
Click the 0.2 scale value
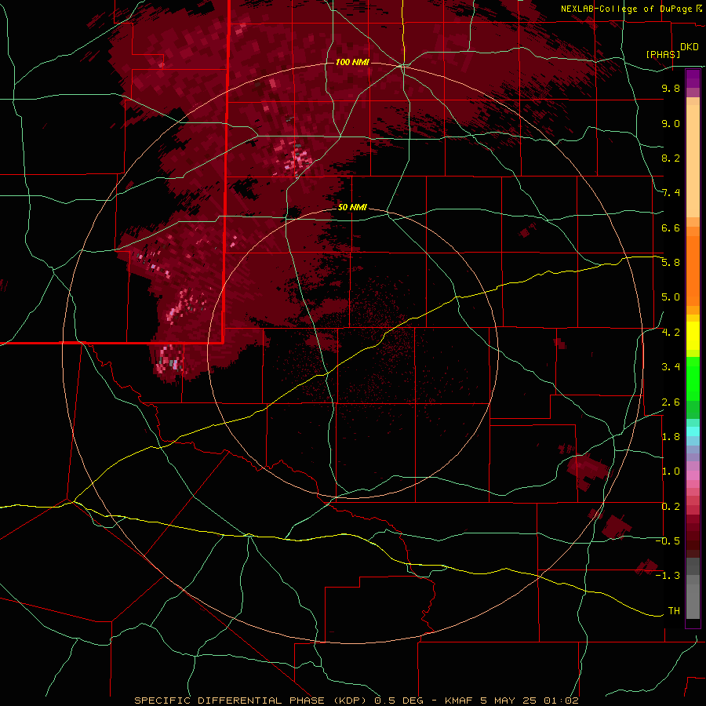pyautogui.click(x=671, y=507)
